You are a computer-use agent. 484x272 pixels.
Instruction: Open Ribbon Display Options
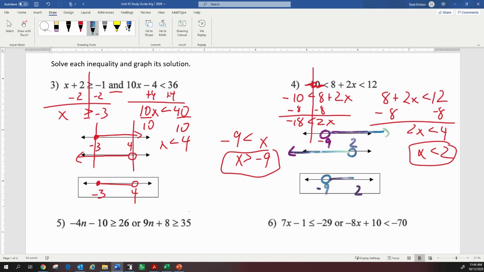pyautogui.click(x=443, y=4)
